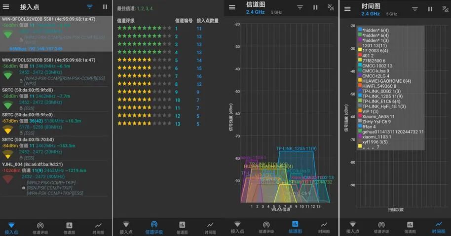Tap the 信道评级 column header
Image resolution: width=451 pixels, height=236 pixels.
click(x=126, y=21)
